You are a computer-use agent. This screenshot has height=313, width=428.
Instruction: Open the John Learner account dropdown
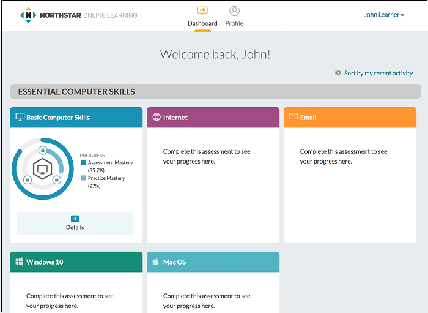(384, 15)
